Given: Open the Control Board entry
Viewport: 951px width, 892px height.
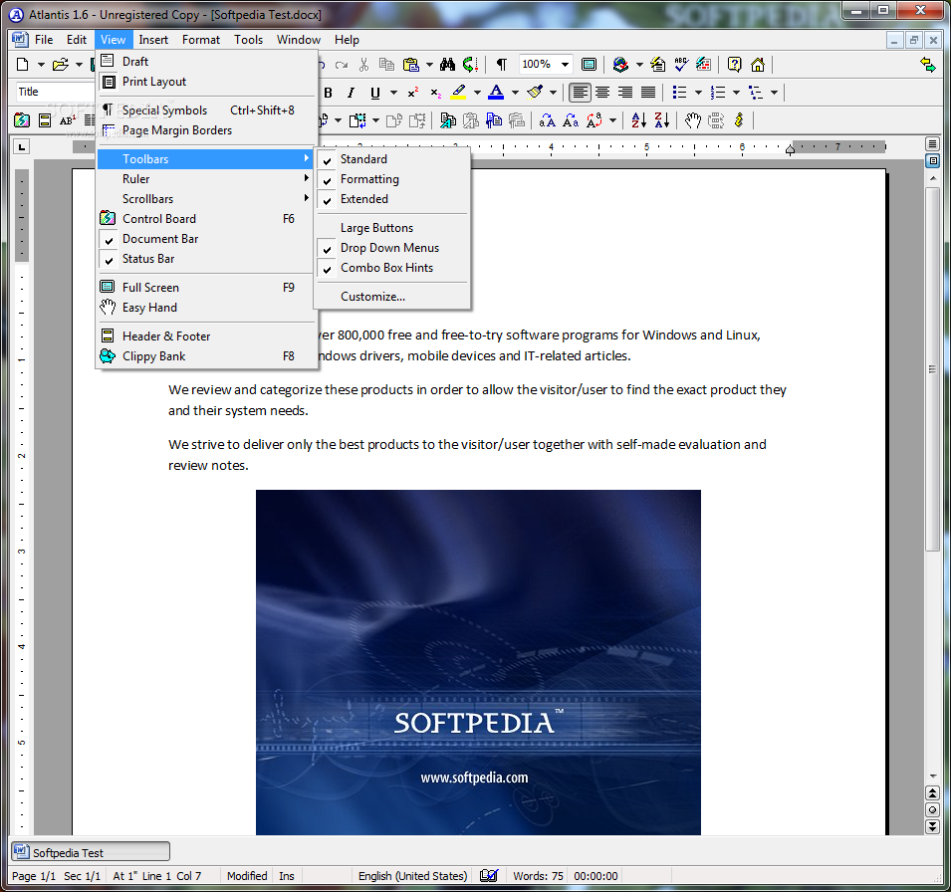Looking at the screenshot, I should coord(206,219).
